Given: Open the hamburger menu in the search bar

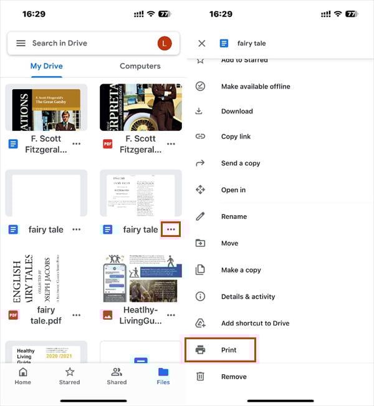Looking at the screenshot, I should coord(21,43).
